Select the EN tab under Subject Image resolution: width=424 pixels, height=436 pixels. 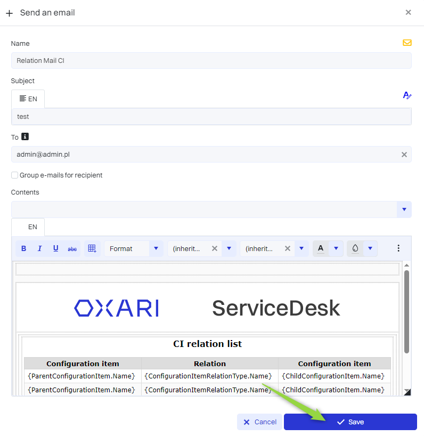coord(28,99)
